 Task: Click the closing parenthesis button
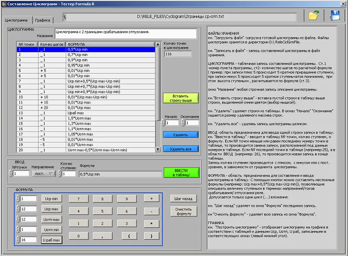(151, 236)
